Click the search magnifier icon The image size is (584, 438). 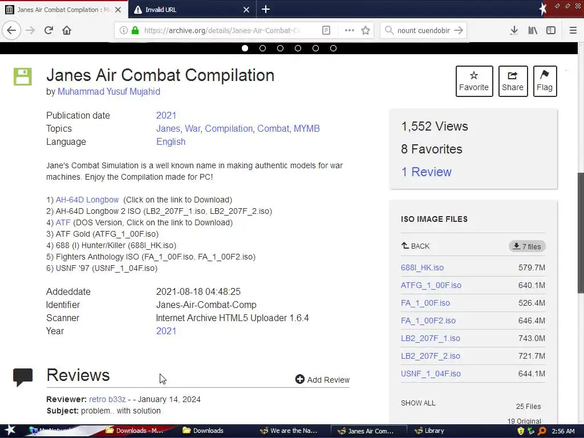389,30
